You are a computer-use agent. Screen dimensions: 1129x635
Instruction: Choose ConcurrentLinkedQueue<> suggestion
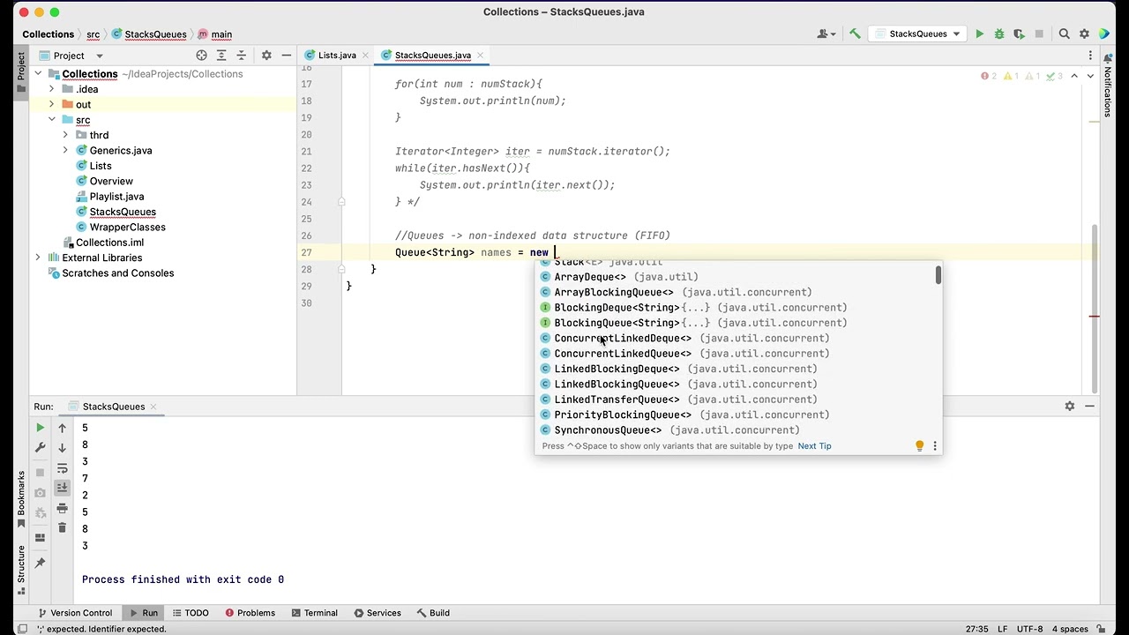(737, 354)
